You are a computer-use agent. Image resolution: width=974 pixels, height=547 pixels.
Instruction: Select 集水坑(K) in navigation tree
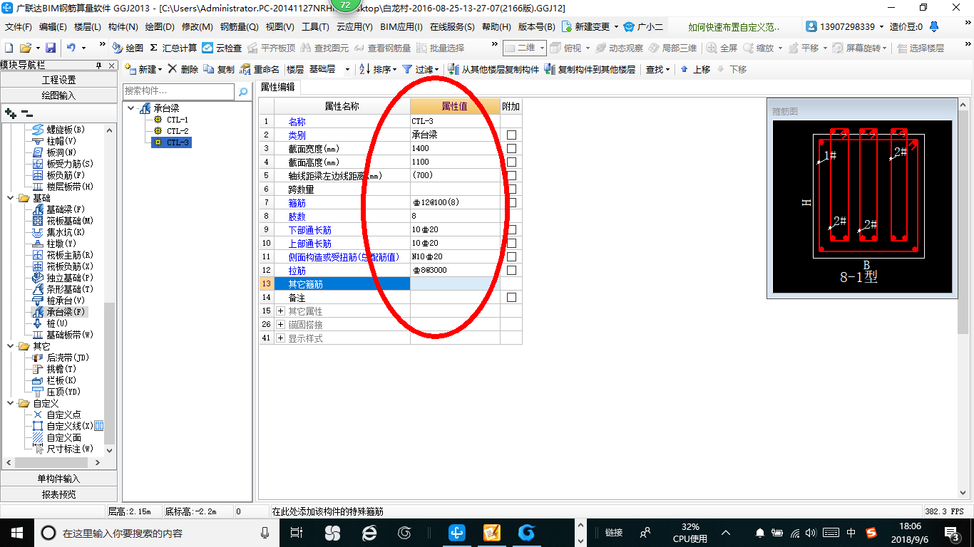66,232
